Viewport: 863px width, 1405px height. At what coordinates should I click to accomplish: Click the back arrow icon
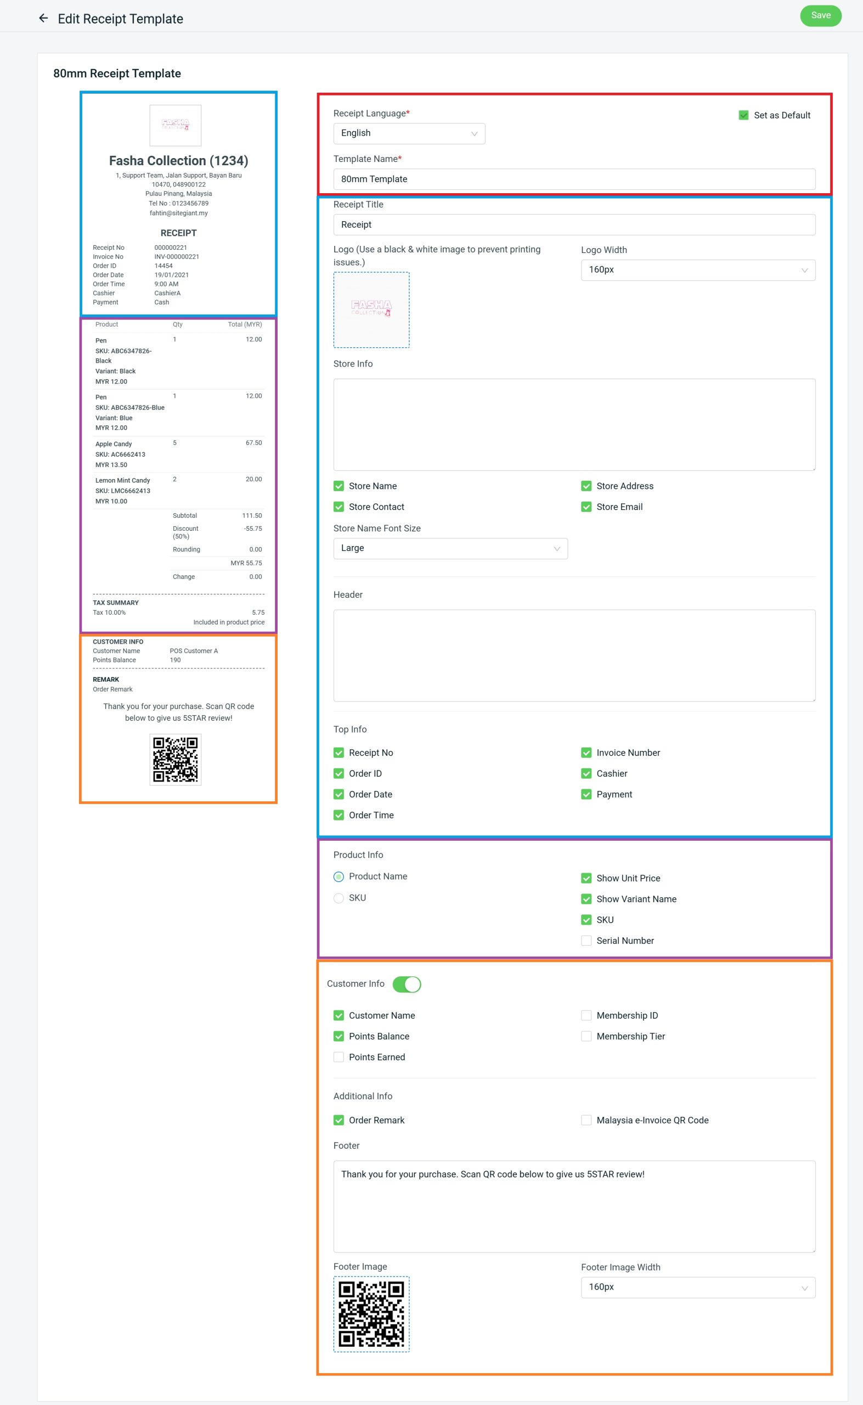43,18
